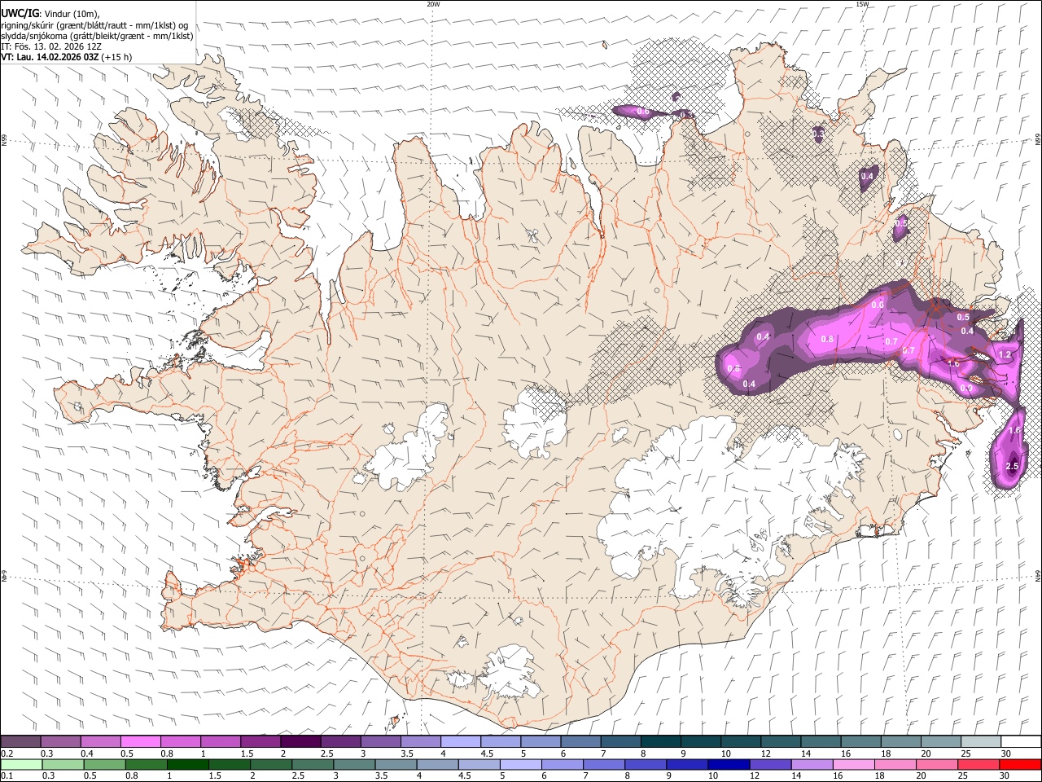Click the '0.8' precipitation value in snow band
This screenshot has height=782, width=1042.
[x=827, y=340]
